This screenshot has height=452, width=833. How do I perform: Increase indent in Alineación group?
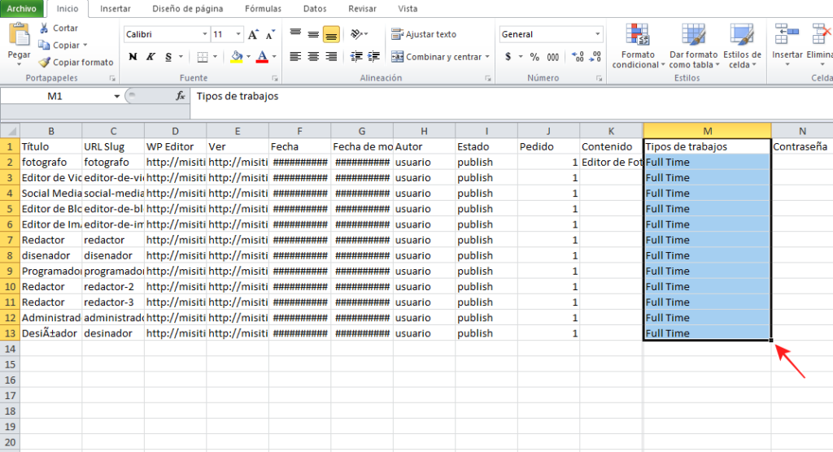(374, 56)
